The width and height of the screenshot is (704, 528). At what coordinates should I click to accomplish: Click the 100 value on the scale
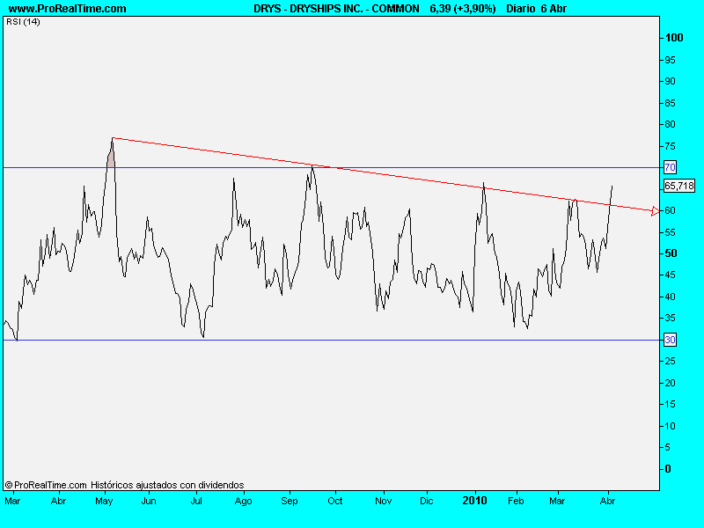(x=674, y=38)
